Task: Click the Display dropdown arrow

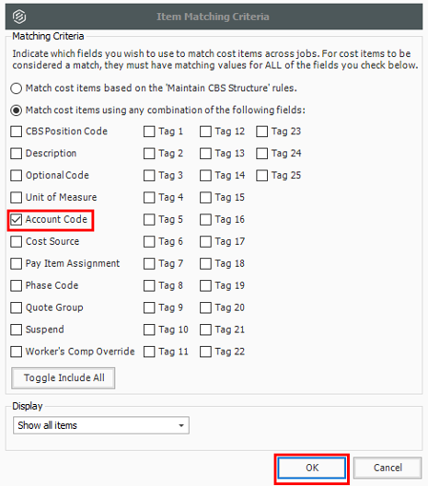Action: (x=181, y=425)
